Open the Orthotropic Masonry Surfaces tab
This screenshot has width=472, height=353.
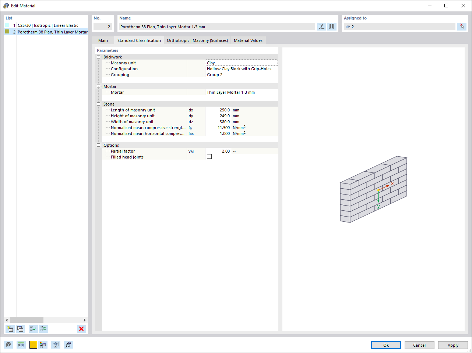[197, 40]
